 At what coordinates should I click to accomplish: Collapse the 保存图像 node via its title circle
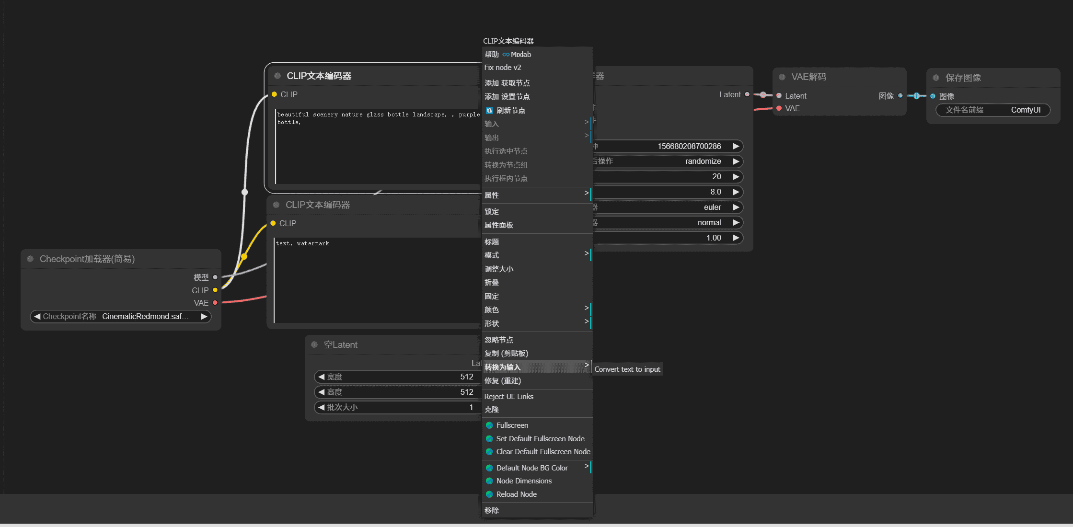tap(936, 77)
